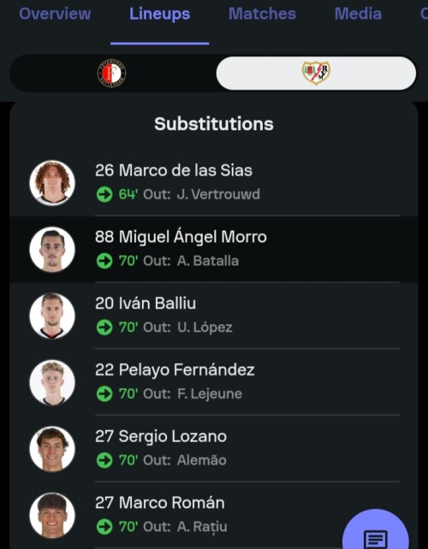The width and height of the screenshot is (428, 549).
Task: Click green arrow icon beside U. López
Action: point(104,328)
